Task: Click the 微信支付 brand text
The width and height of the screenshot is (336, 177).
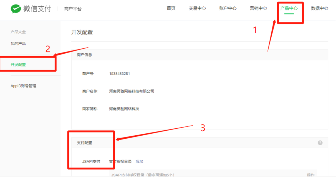Action: [x=37, y=9]
